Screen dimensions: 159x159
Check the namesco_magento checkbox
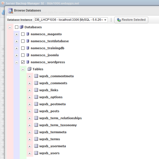pos(23,34)
